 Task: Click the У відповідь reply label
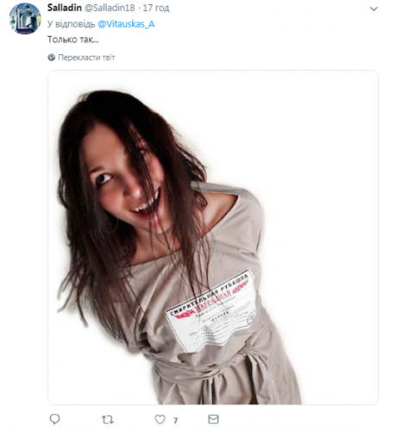pyautogui.click(x=71, y=24)
